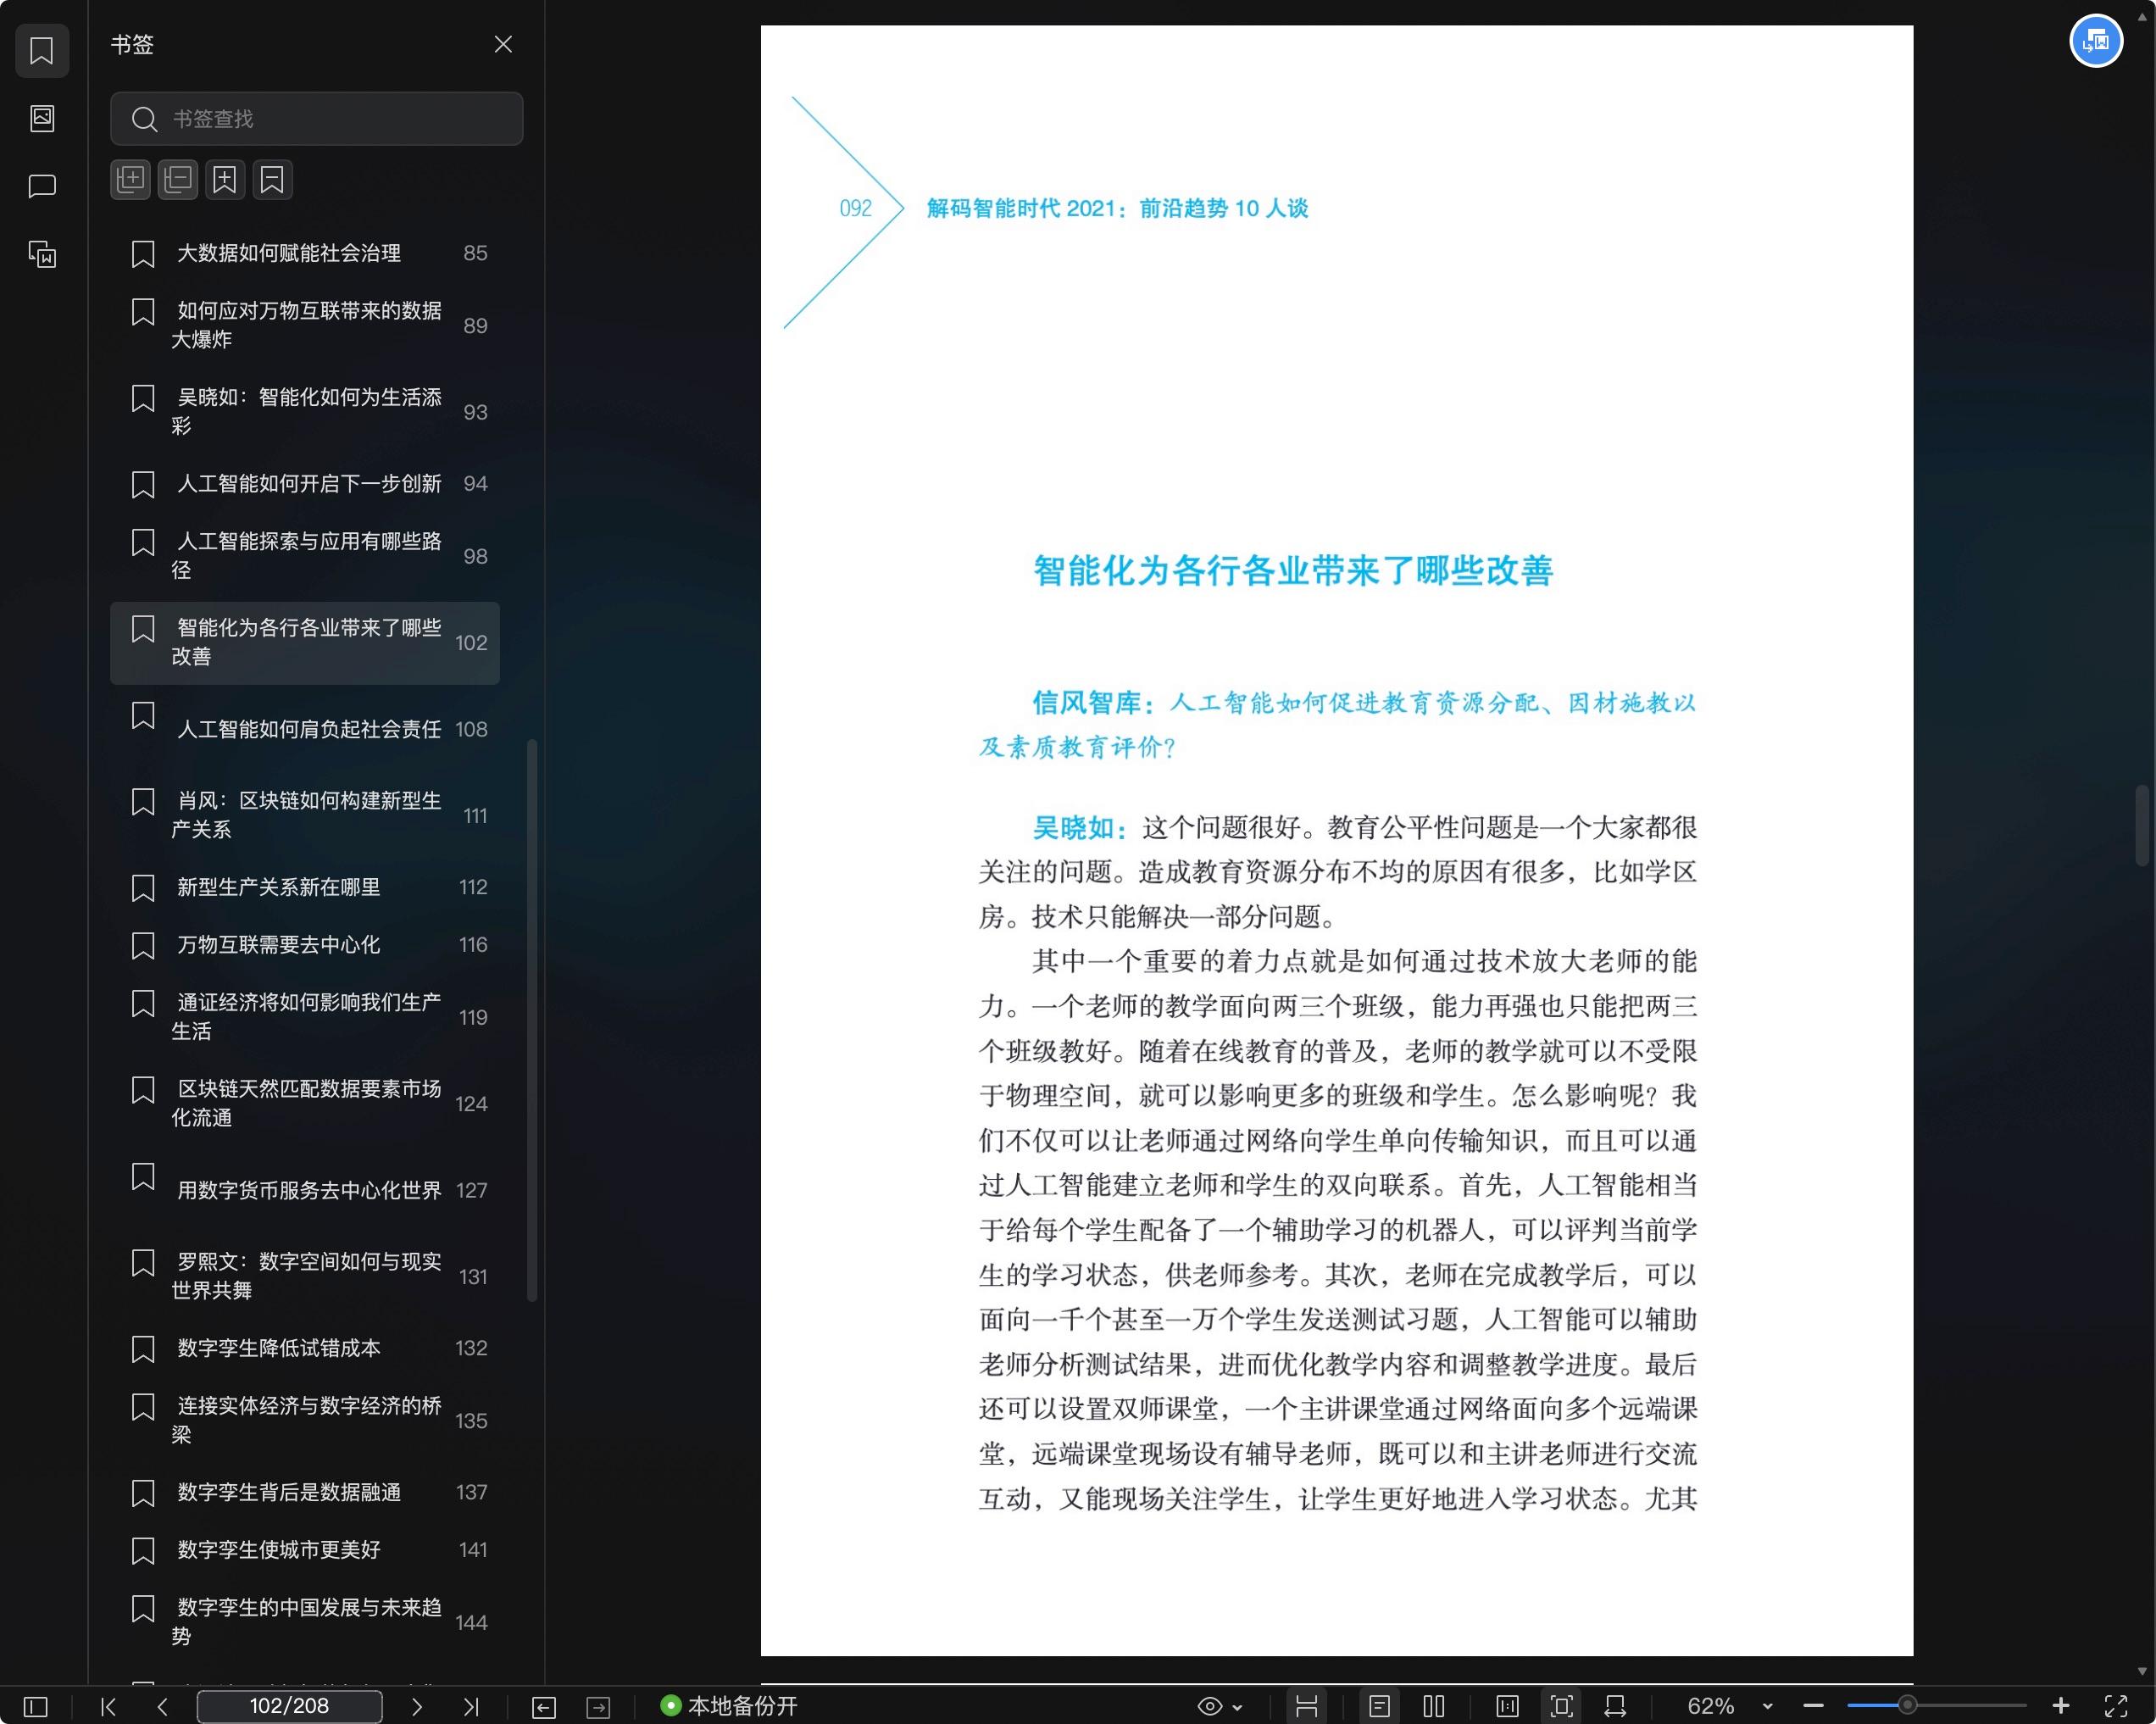Click the zoom slider handle
2156x1724 pixels.
coord(1907,1706)
